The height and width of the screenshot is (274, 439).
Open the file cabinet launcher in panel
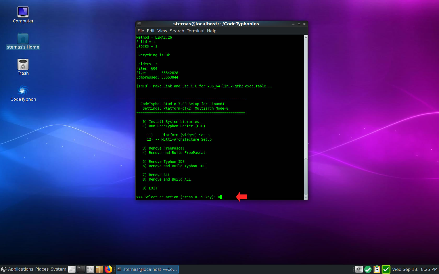click(72, 269)
